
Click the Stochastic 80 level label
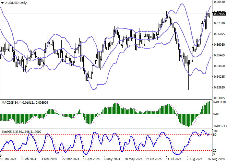click(215, 135)
